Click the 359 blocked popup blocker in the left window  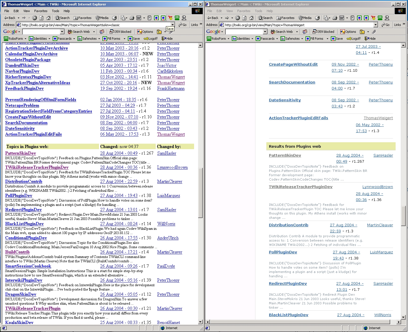point(120,32)
